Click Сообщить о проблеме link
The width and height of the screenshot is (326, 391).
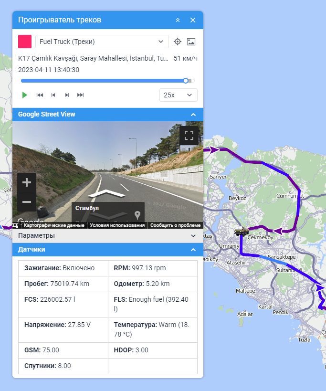(175, 225)
